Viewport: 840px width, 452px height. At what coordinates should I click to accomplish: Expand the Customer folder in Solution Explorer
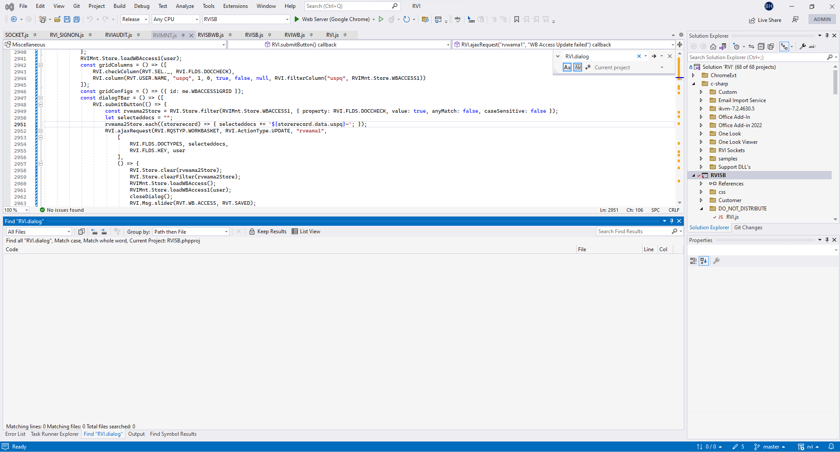pyautogui.click(x=701, y=200)
